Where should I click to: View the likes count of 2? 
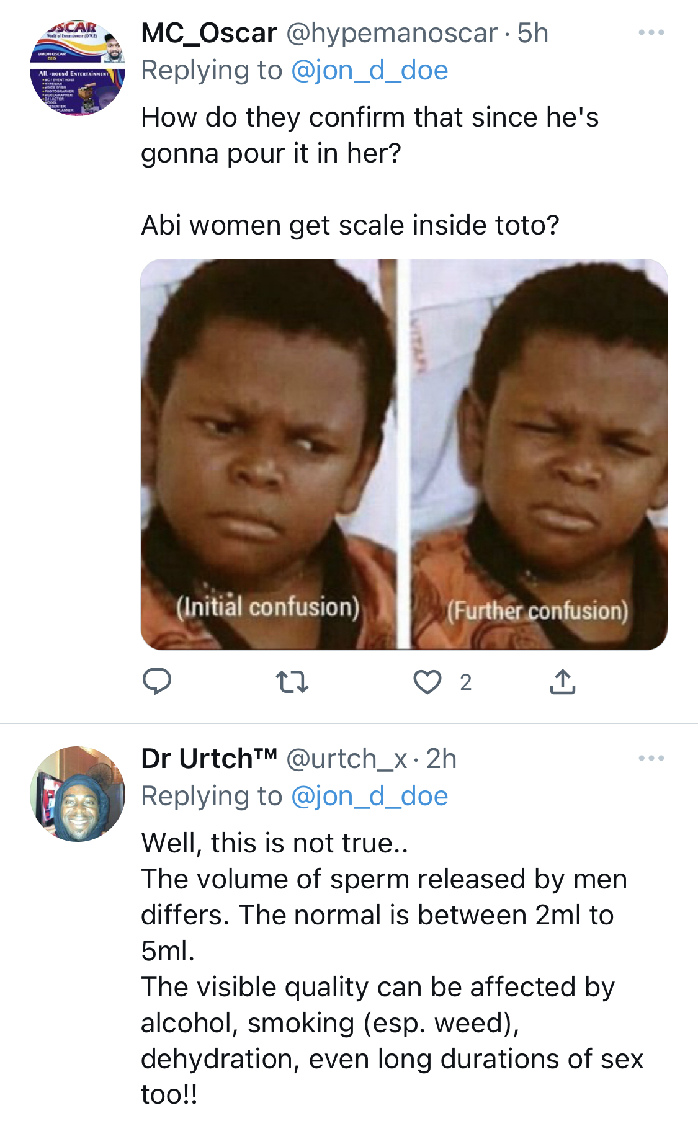(466, 682)
